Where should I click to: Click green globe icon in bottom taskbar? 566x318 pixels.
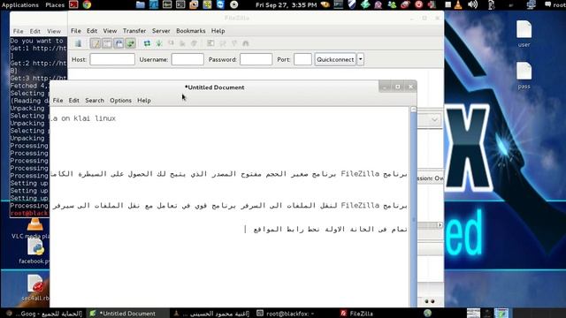coord(427,313)
